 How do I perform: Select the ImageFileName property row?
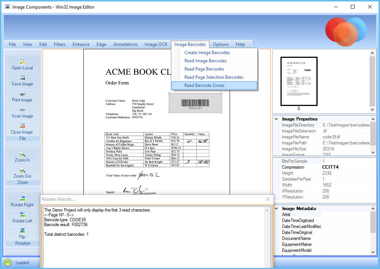click(325, 137)
